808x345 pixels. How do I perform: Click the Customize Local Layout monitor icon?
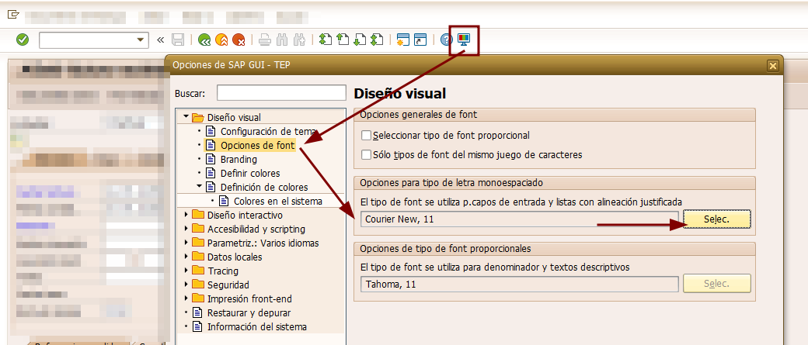(x=464, y=40)
